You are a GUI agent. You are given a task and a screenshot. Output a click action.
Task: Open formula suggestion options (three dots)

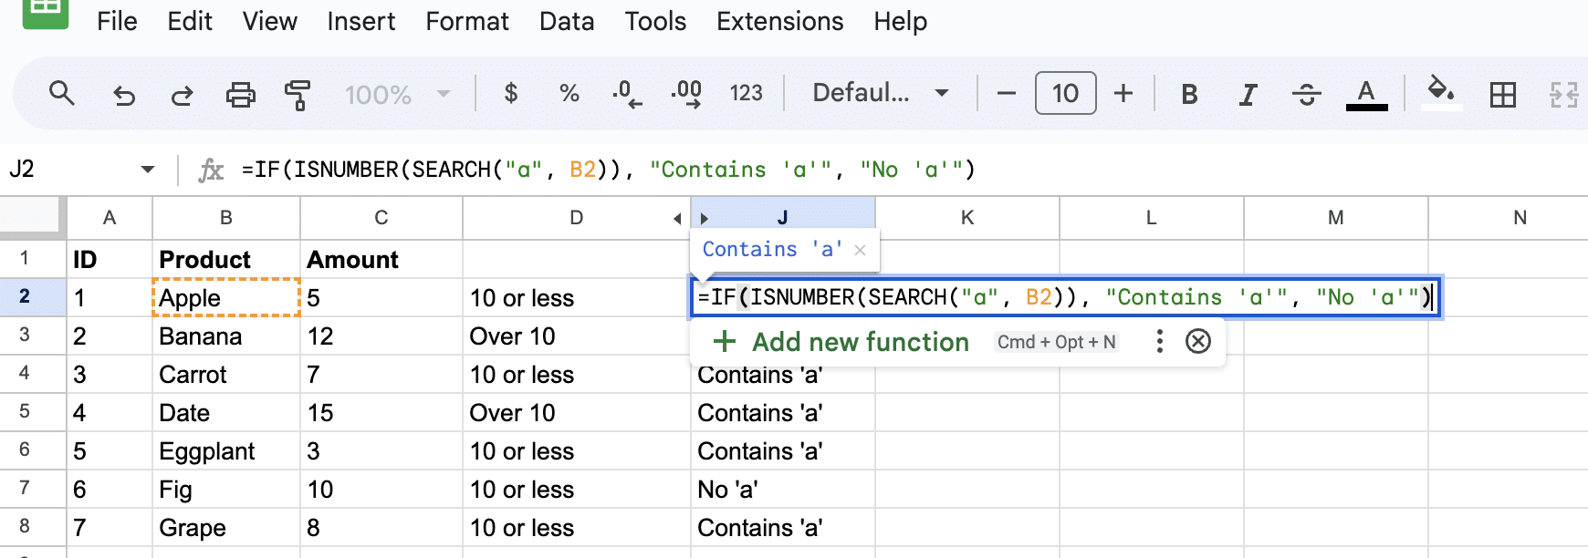1159,342
